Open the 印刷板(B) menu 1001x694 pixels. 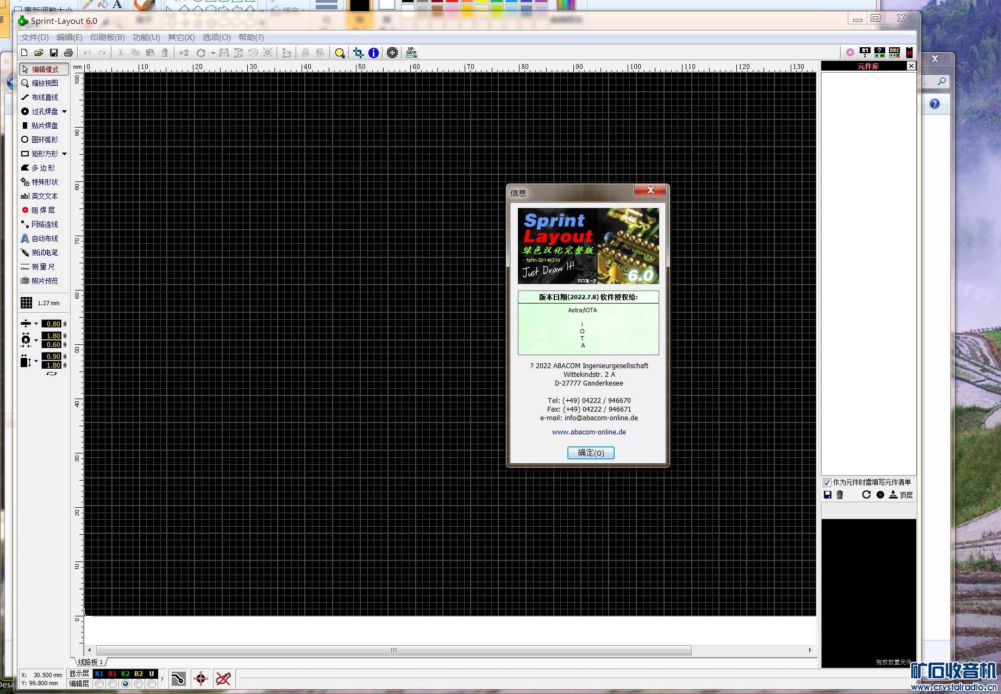click(x=107, y=37)
